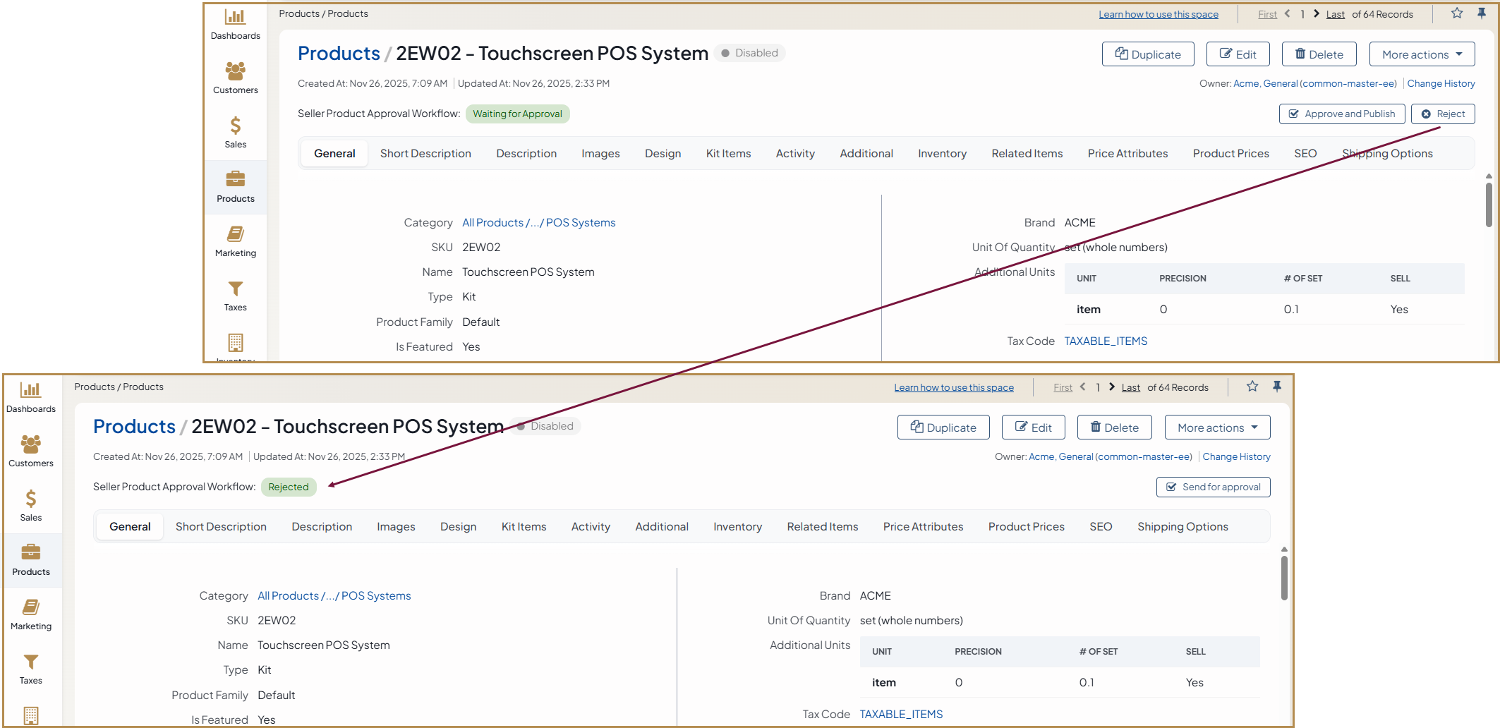Open Customers section in the top sidebar
The image size is (1500, 728).
[x=235, y=78]
